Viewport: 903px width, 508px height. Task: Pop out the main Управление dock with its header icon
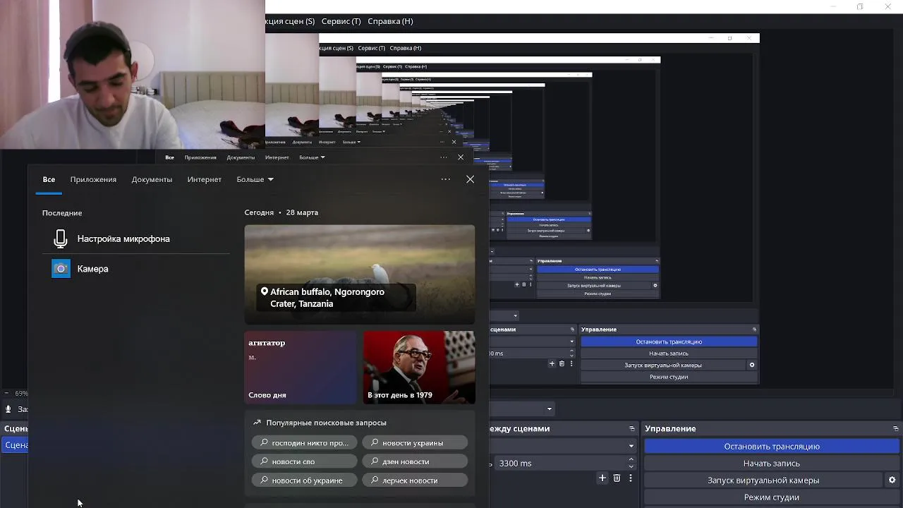coord(895,428)
